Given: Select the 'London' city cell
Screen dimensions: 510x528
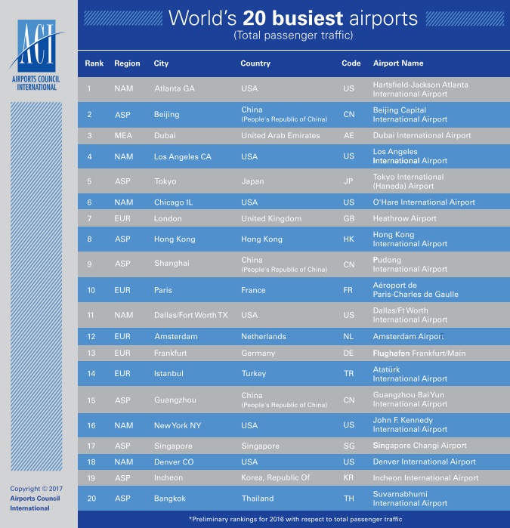Looking at the screenshot, I should tap(168, 218).
